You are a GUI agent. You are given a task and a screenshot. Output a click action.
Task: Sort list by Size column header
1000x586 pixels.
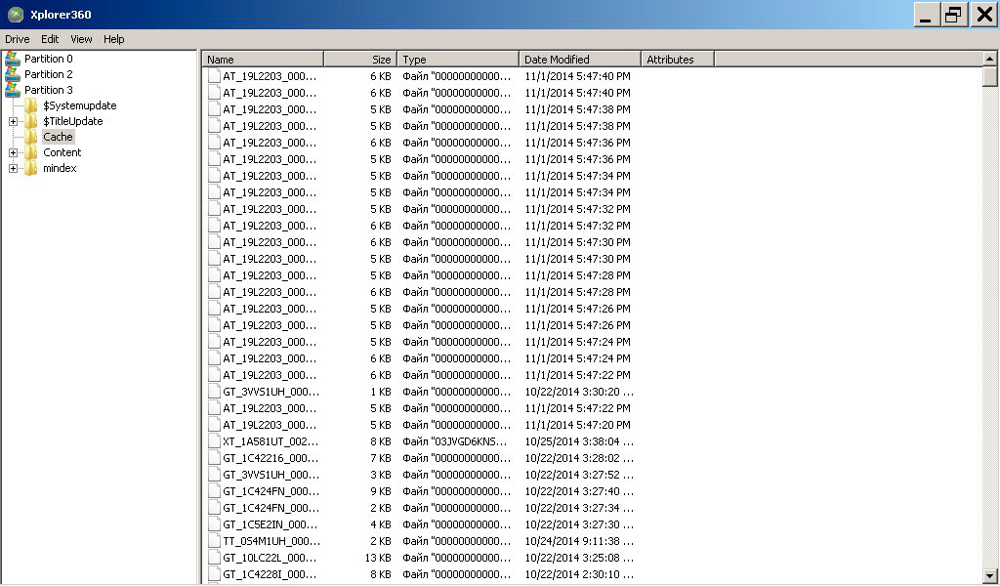(361, 60)
